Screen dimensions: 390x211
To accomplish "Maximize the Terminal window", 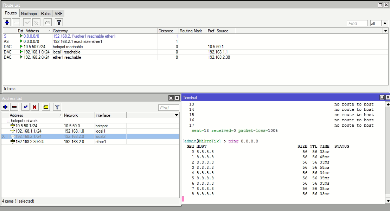I will [x=382, y=97].
